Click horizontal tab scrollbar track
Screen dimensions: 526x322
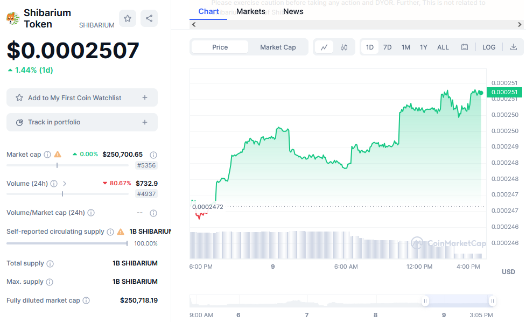click(356, 24)
